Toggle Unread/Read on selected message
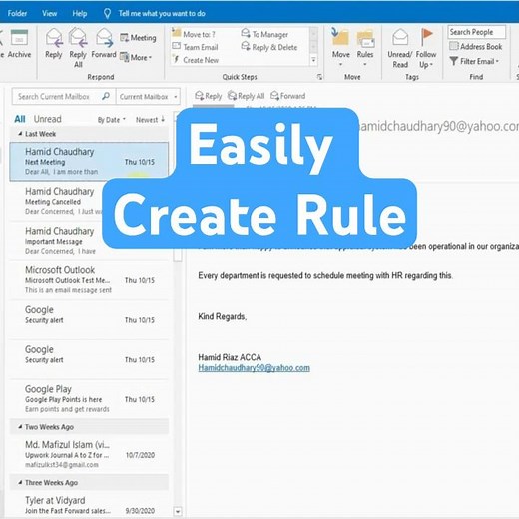519x519 pixels. click(400, 48)
